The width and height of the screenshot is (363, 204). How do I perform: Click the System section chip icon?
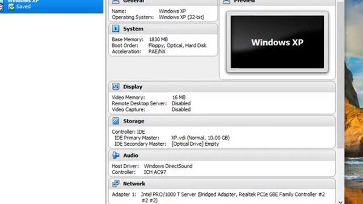tap(116, 29)
